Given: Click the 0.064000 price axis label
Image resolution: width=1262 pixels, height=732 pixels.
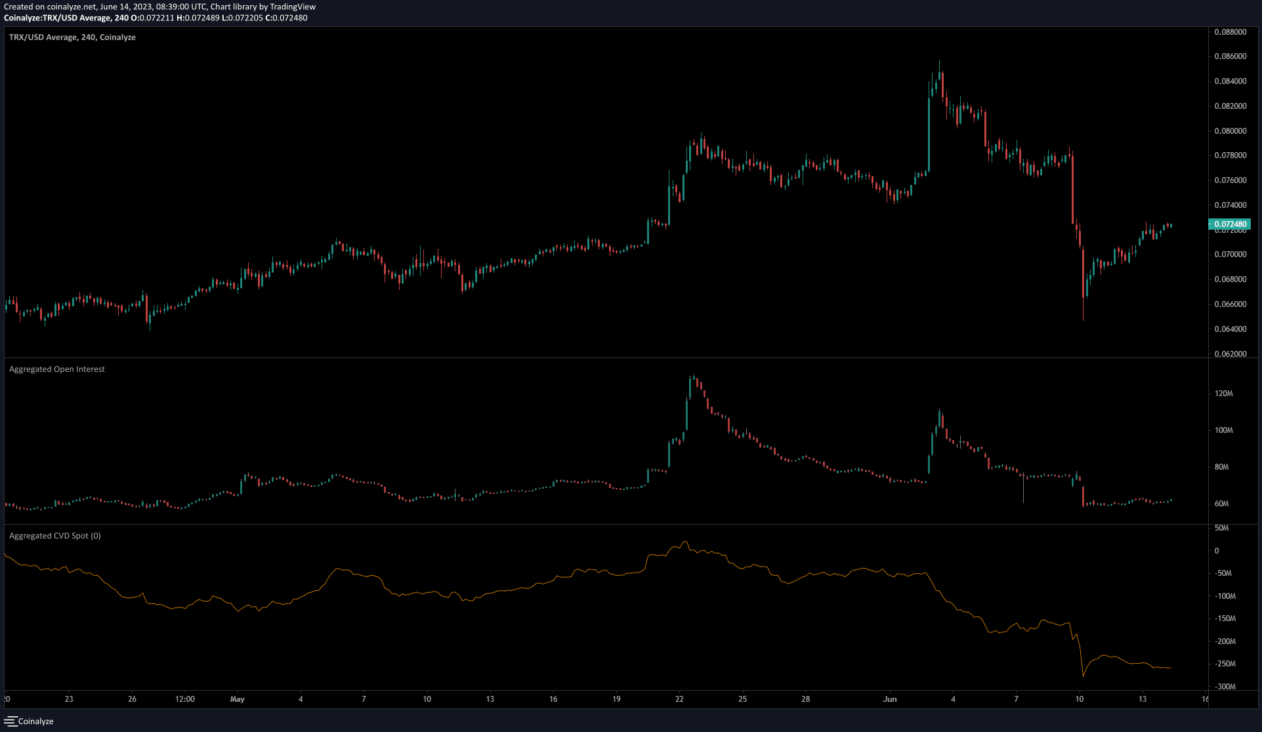Looking at the screenshot, I should pyautogui.click(x=1230, y=329).
